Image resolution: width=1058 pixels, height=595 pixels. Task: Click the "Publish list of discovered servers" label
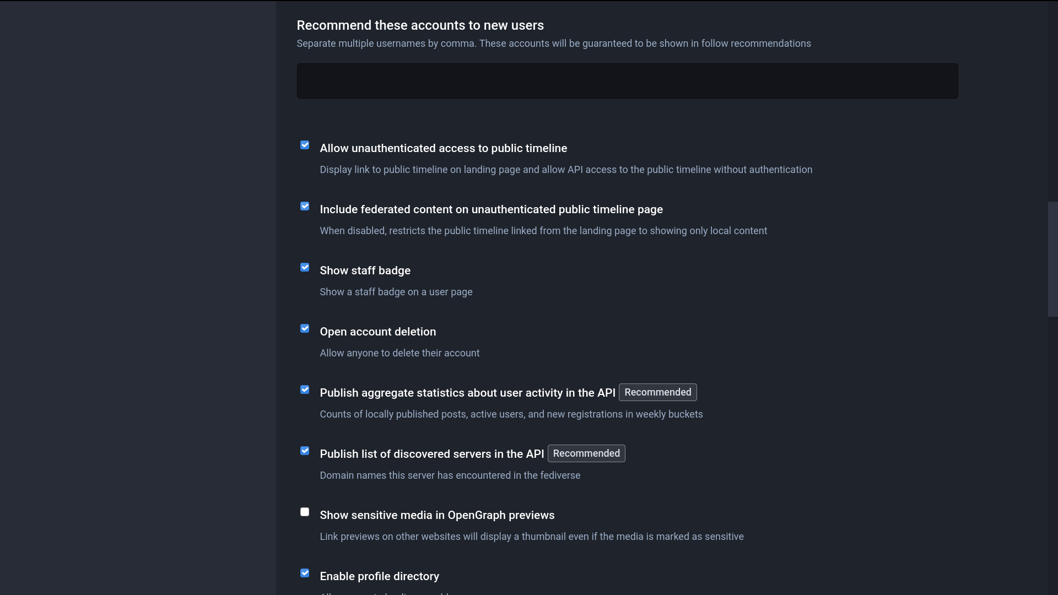click(431, 454)
